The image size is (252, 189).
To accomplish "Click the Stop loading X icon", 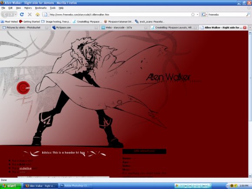I will pos(30,14).
